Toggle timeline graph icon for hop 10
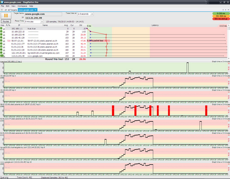The width and height of the screenshot is (230, 179). click(x=4, y=56)
